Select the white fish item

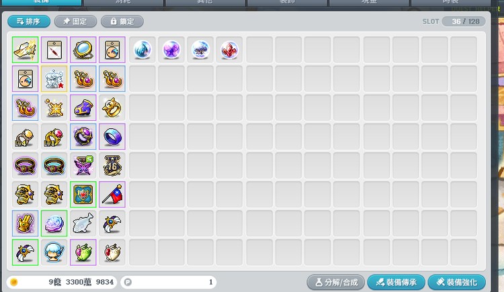click(83, 224)
